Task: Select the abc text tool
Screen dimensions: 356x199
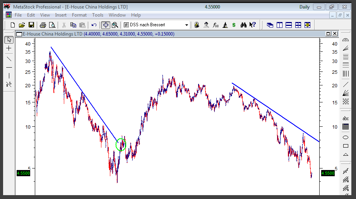Action: 346,118
